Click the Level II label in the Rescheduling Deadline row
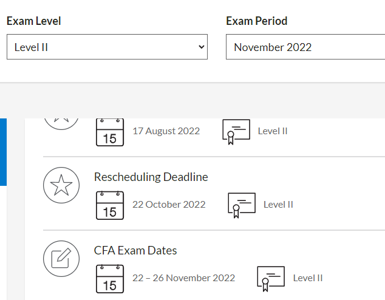This screenshot has height=300, width=385. click(278, 205)
